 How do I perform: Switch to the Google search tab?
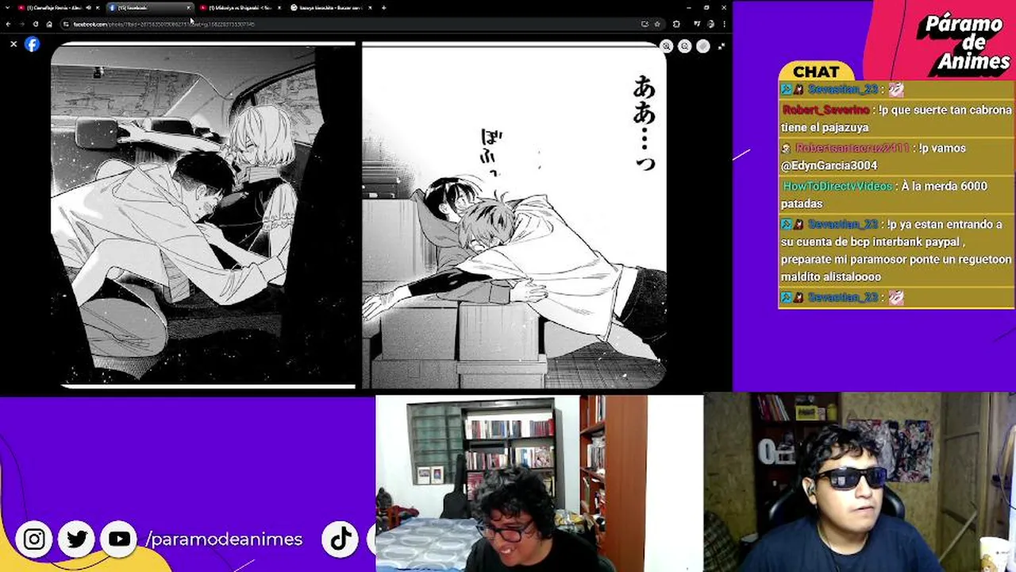click(x=332, y=8)
